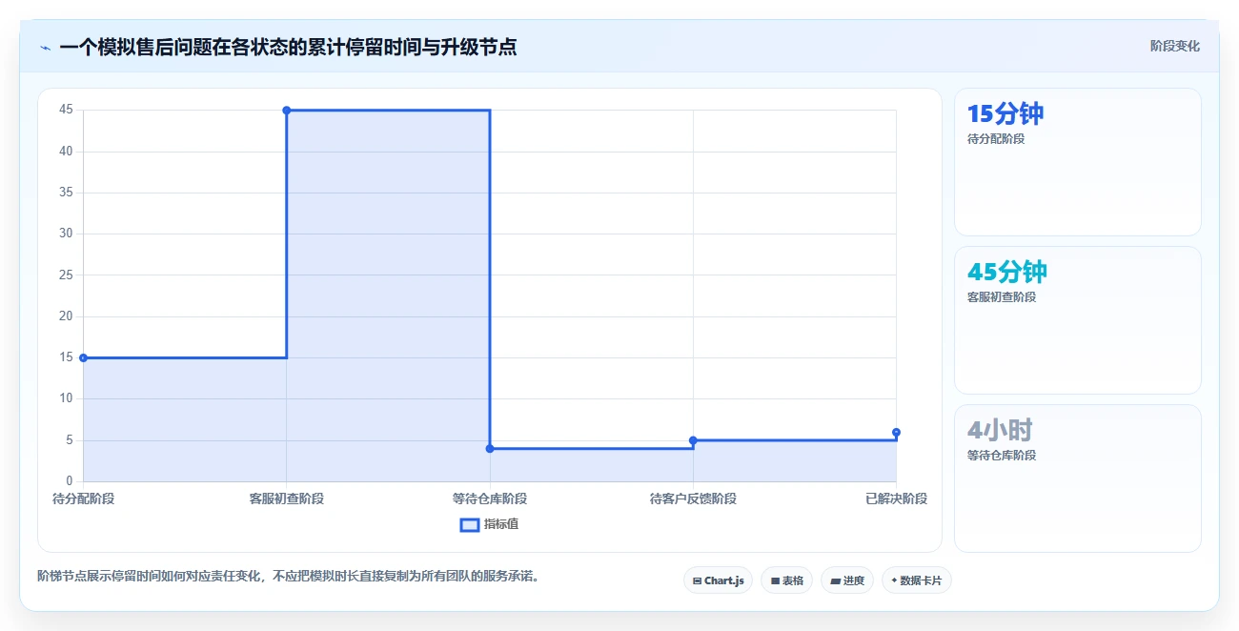Select the 表格 chip

point(786,580)
